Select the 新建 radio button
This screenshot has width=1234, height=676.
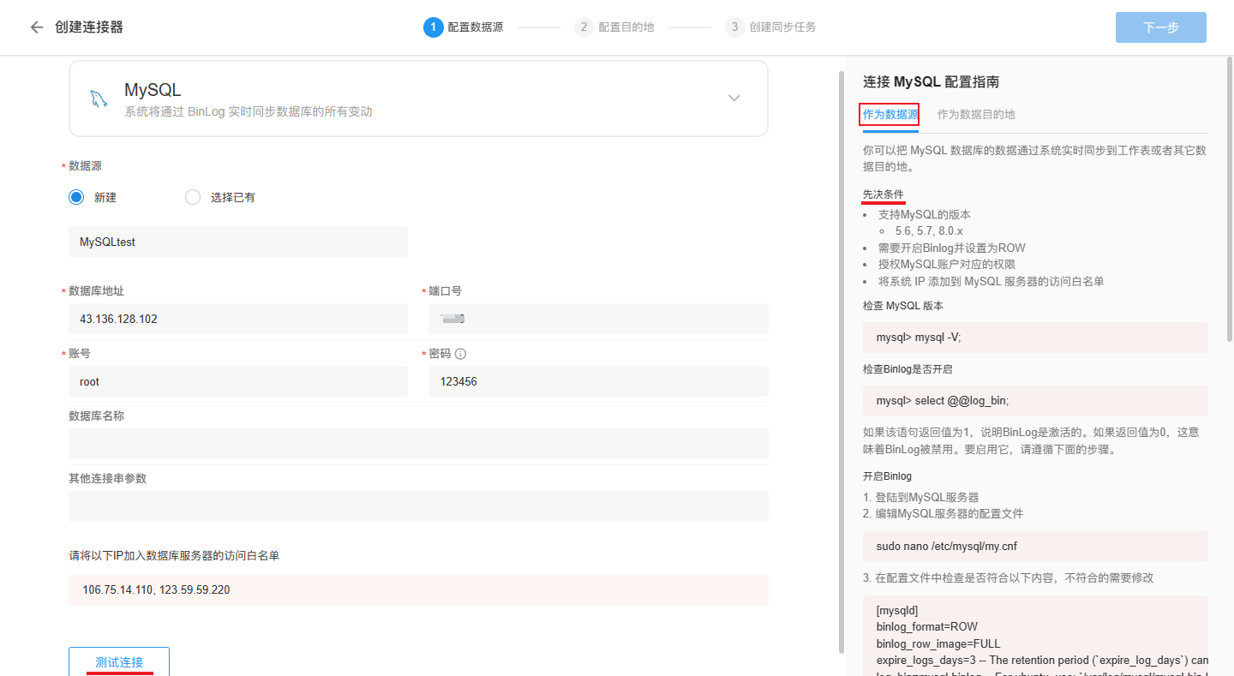point(76,197)
